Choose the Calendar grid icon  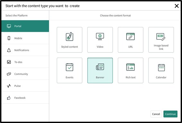[161, 68]
